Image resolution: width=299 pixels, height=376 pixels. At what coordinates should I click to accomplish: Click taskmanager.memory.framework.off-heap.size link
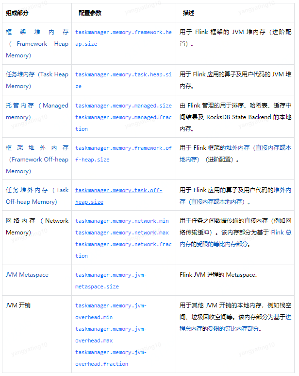123,154
